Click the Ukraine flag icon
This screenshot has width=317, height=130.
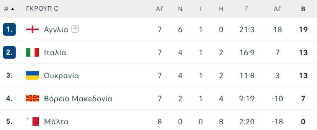coord(32,76)
